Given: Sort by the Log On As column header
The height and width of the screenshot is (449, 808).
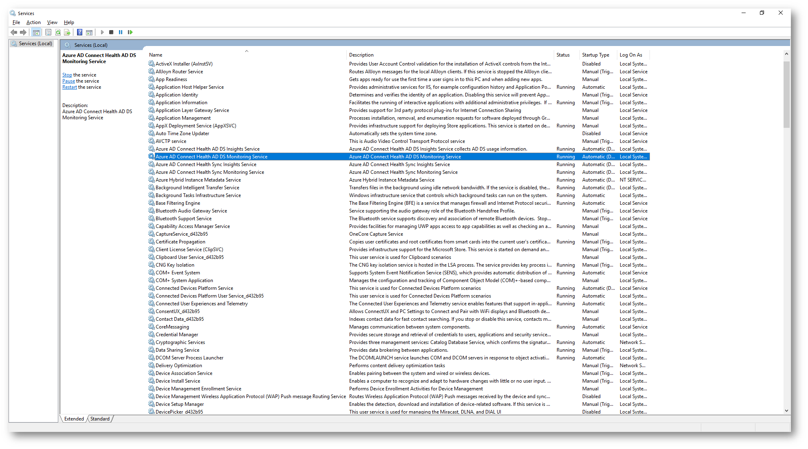Looking at the screenshot, I should tap(633, 55).
